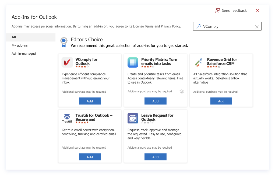This screenshot has width=275, height=177.
Task: Add Revenue Grid for Salesforce CRM
Action: click(x=221, y=101)
